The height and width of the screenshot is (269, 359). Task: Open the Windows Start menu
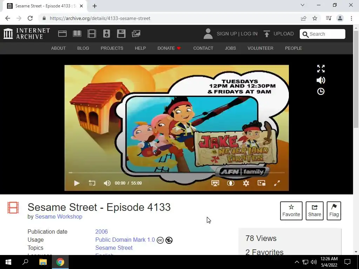tap(8, 262)
